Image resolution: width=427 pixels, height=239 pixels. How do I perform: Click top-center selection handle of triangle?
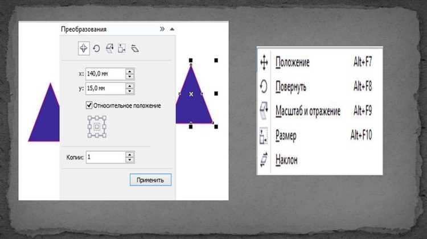pos(191,60)
